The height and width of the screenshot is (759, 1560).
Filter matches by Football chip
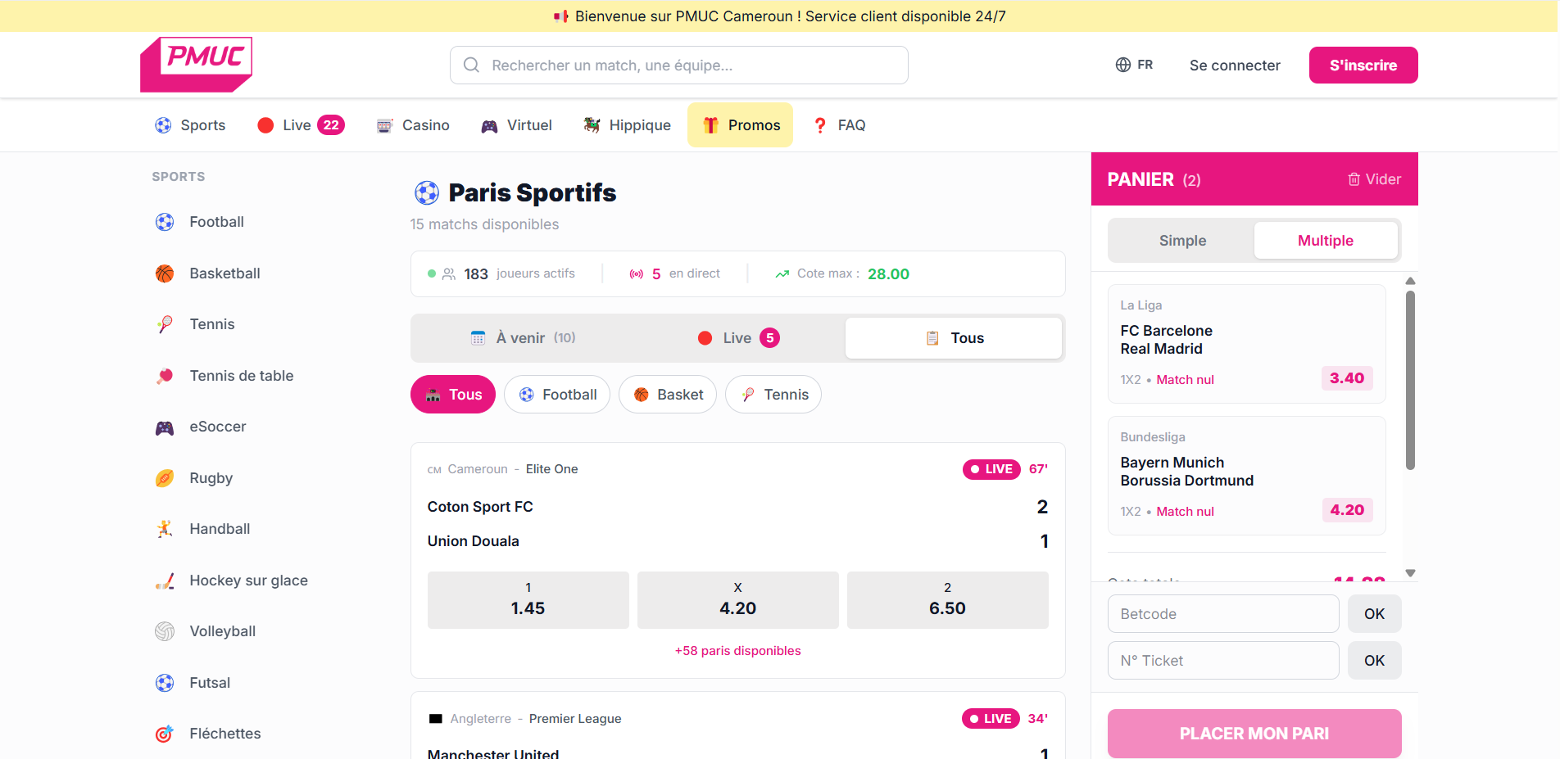pyautogui.click(x=557, y=395)
